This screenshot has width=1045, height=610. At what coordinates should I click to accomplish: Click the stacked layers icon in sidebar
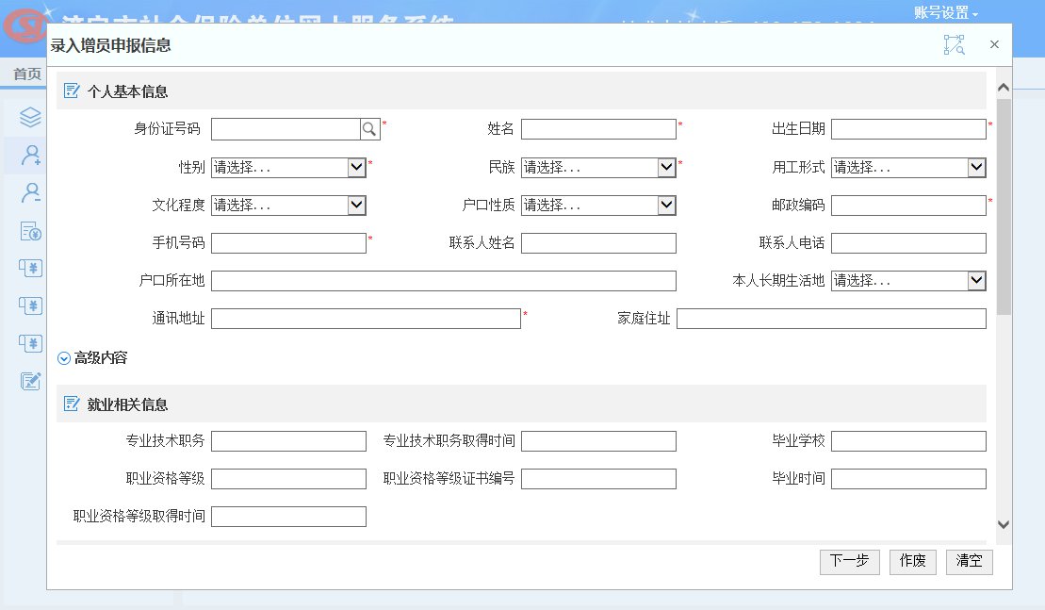coord(31,117)
